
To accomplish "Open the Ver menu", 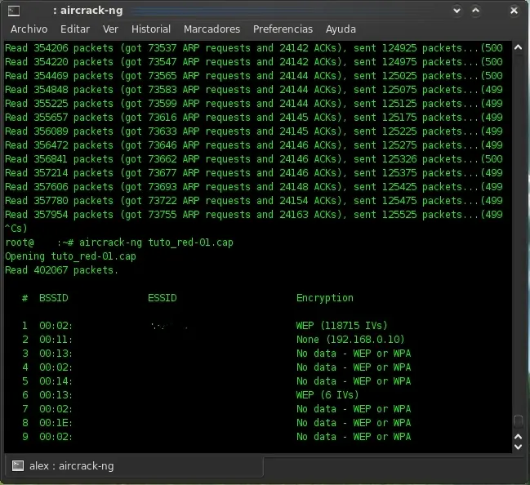I will click(110, 29).
